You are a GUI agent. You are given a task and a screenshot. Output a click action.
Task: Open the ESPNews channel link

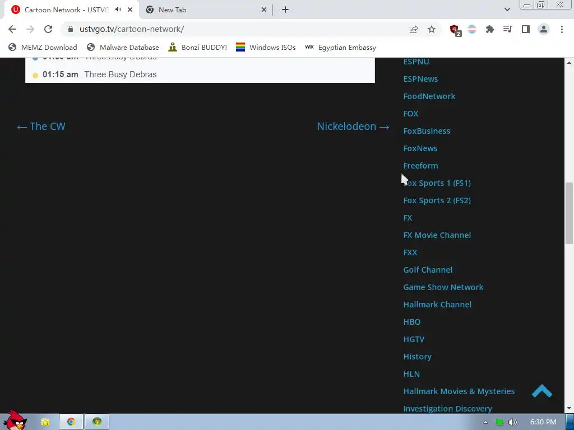[x=420, y=79]
